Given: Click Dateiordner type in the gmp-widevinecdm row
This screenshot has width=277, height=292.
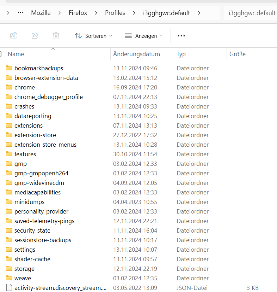Looking at the screenshot, I should point(192,183).
